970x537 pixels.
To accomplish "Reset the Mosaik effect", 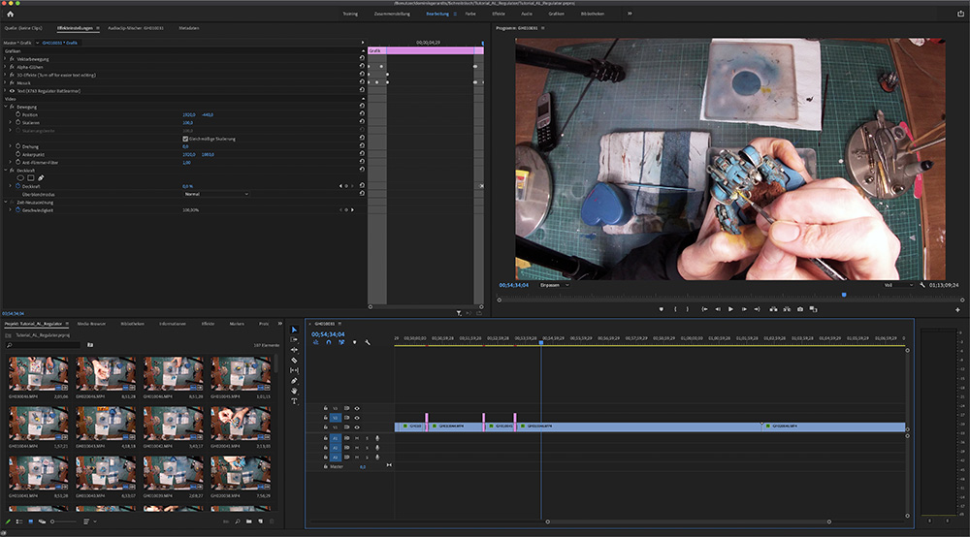I will tap(362, 82).
